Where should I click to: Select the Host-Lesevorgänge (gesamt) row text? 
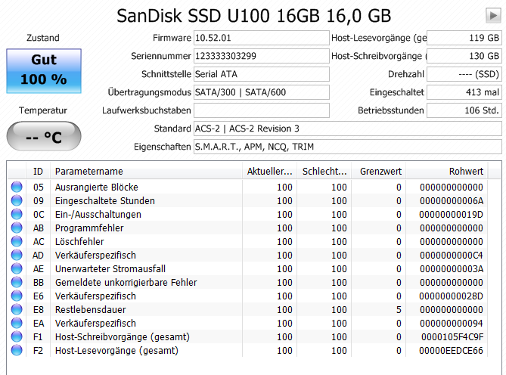(x=116, y=350)
